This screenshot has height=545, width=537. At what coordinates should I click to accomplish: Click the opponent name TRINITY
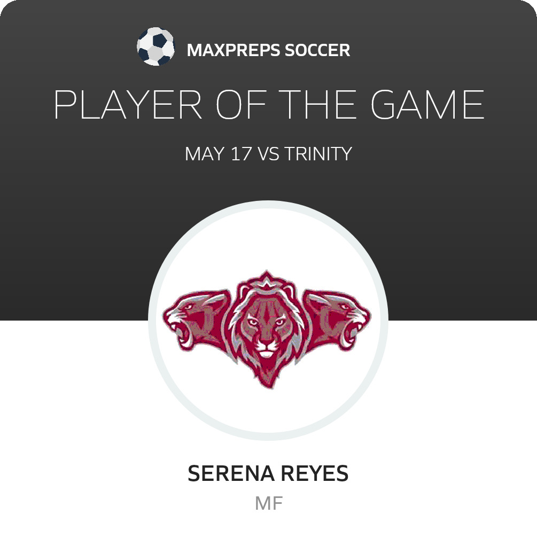click(x=318, y=154)
